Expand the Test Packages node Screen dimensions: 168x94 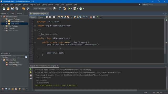pyautogui.click(x=4, y=26)
